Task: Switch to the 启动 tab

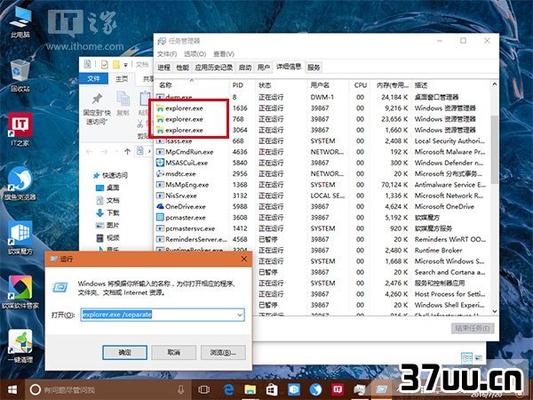Action: (245, 68)
